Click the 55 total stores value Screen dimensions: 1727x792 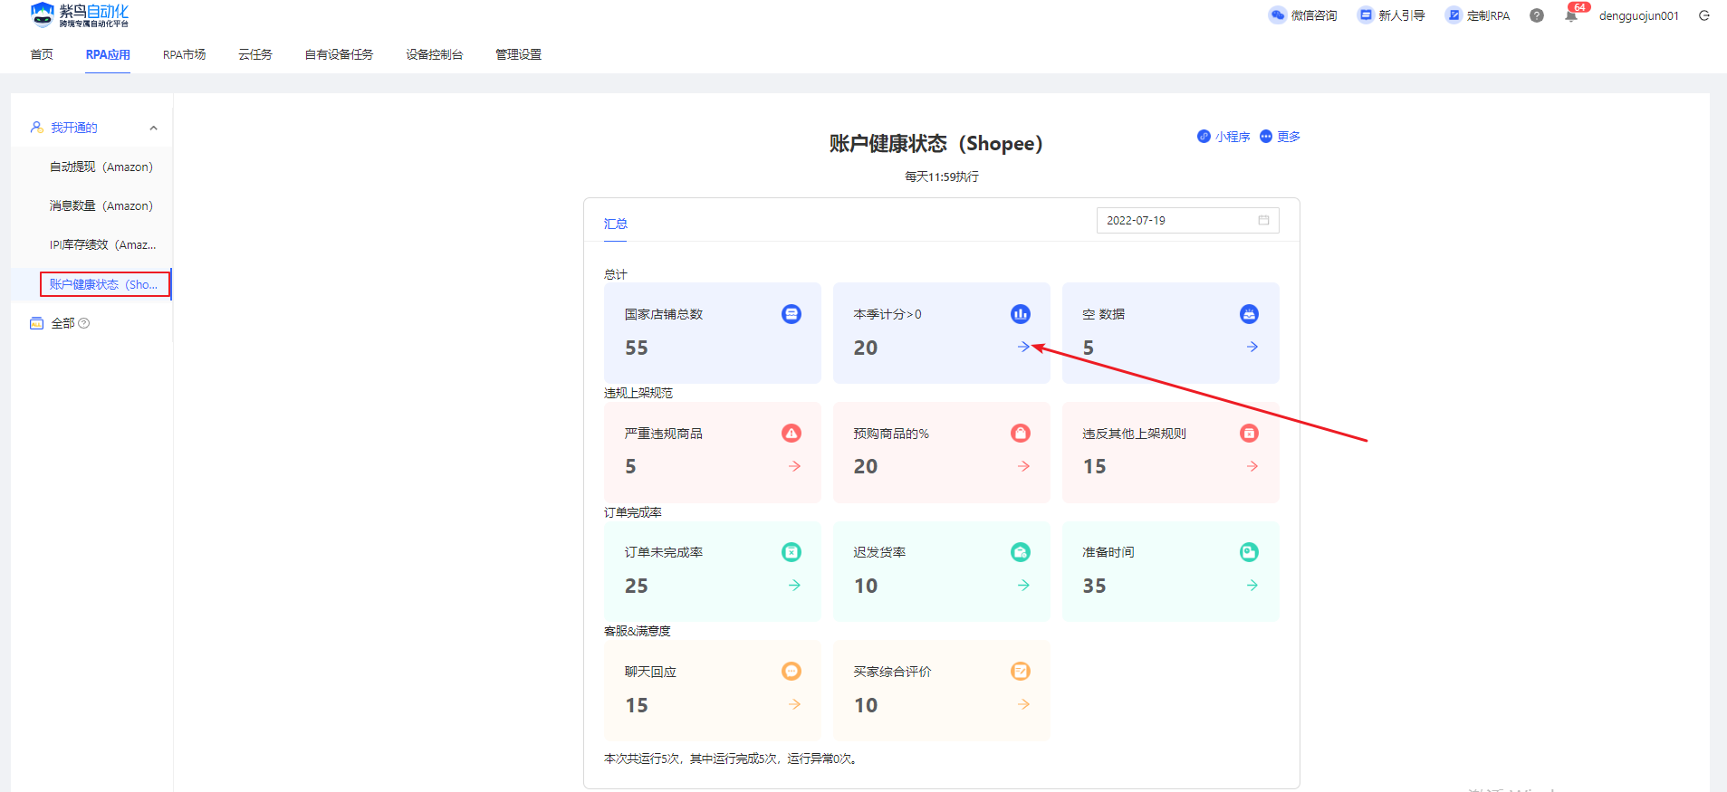637,348
